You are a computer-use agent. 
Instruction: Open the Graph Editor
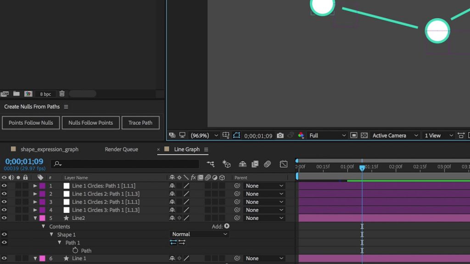284,164
